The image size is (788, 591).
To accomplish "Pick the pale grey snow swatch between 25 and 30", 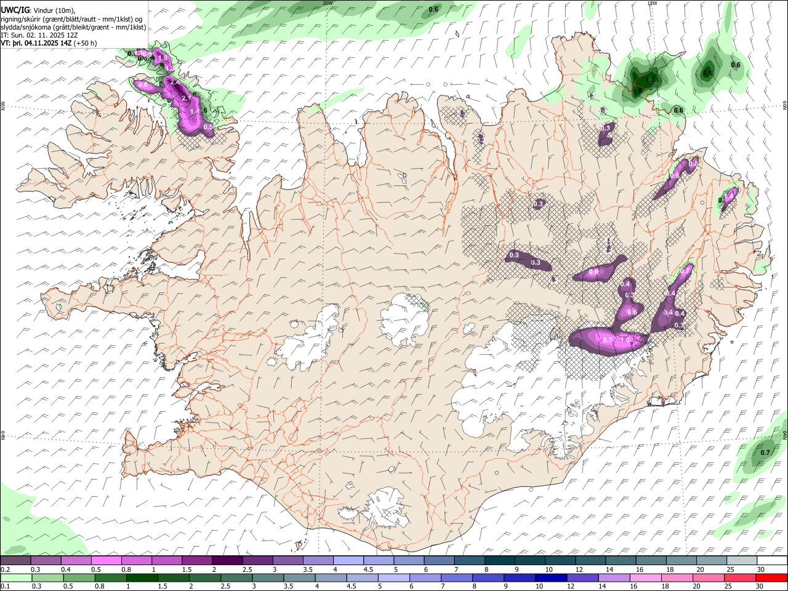I will [x=742, y=561].
